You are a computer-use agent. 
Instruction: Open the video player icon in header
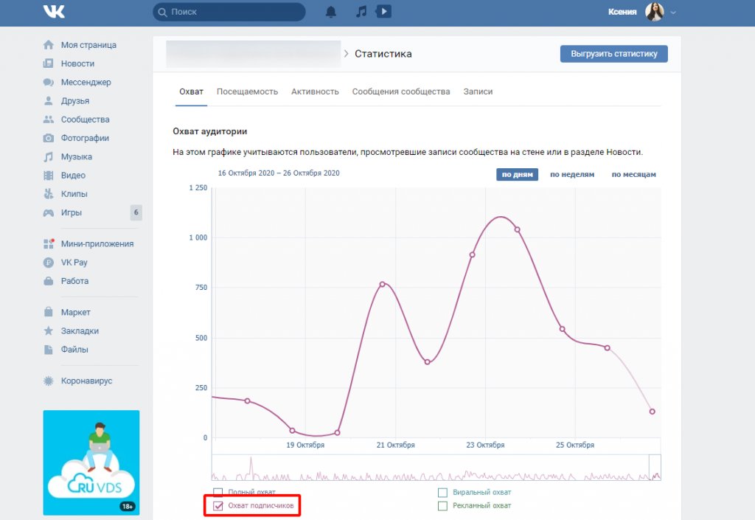coord(383,12)
